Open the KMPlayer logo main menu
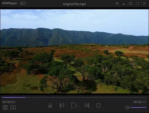 coord(10,3)
